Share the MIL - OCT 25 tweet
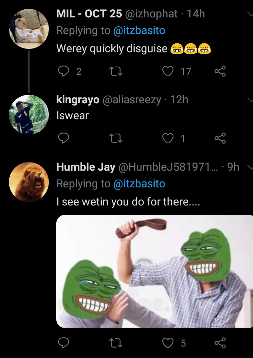The width and height of the screenshot is (253, 358). tap(220, 71)
